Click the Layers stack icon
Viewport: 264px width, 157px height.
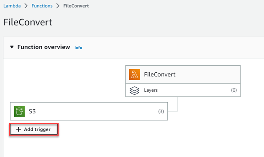coord(134,90)
